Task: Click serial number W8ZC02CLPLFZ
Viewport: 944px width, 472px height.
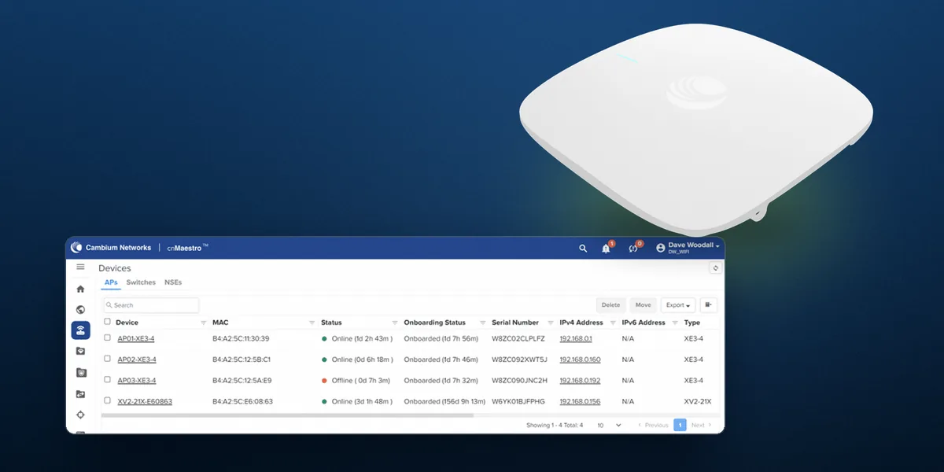Action: (x=518, y=339)
